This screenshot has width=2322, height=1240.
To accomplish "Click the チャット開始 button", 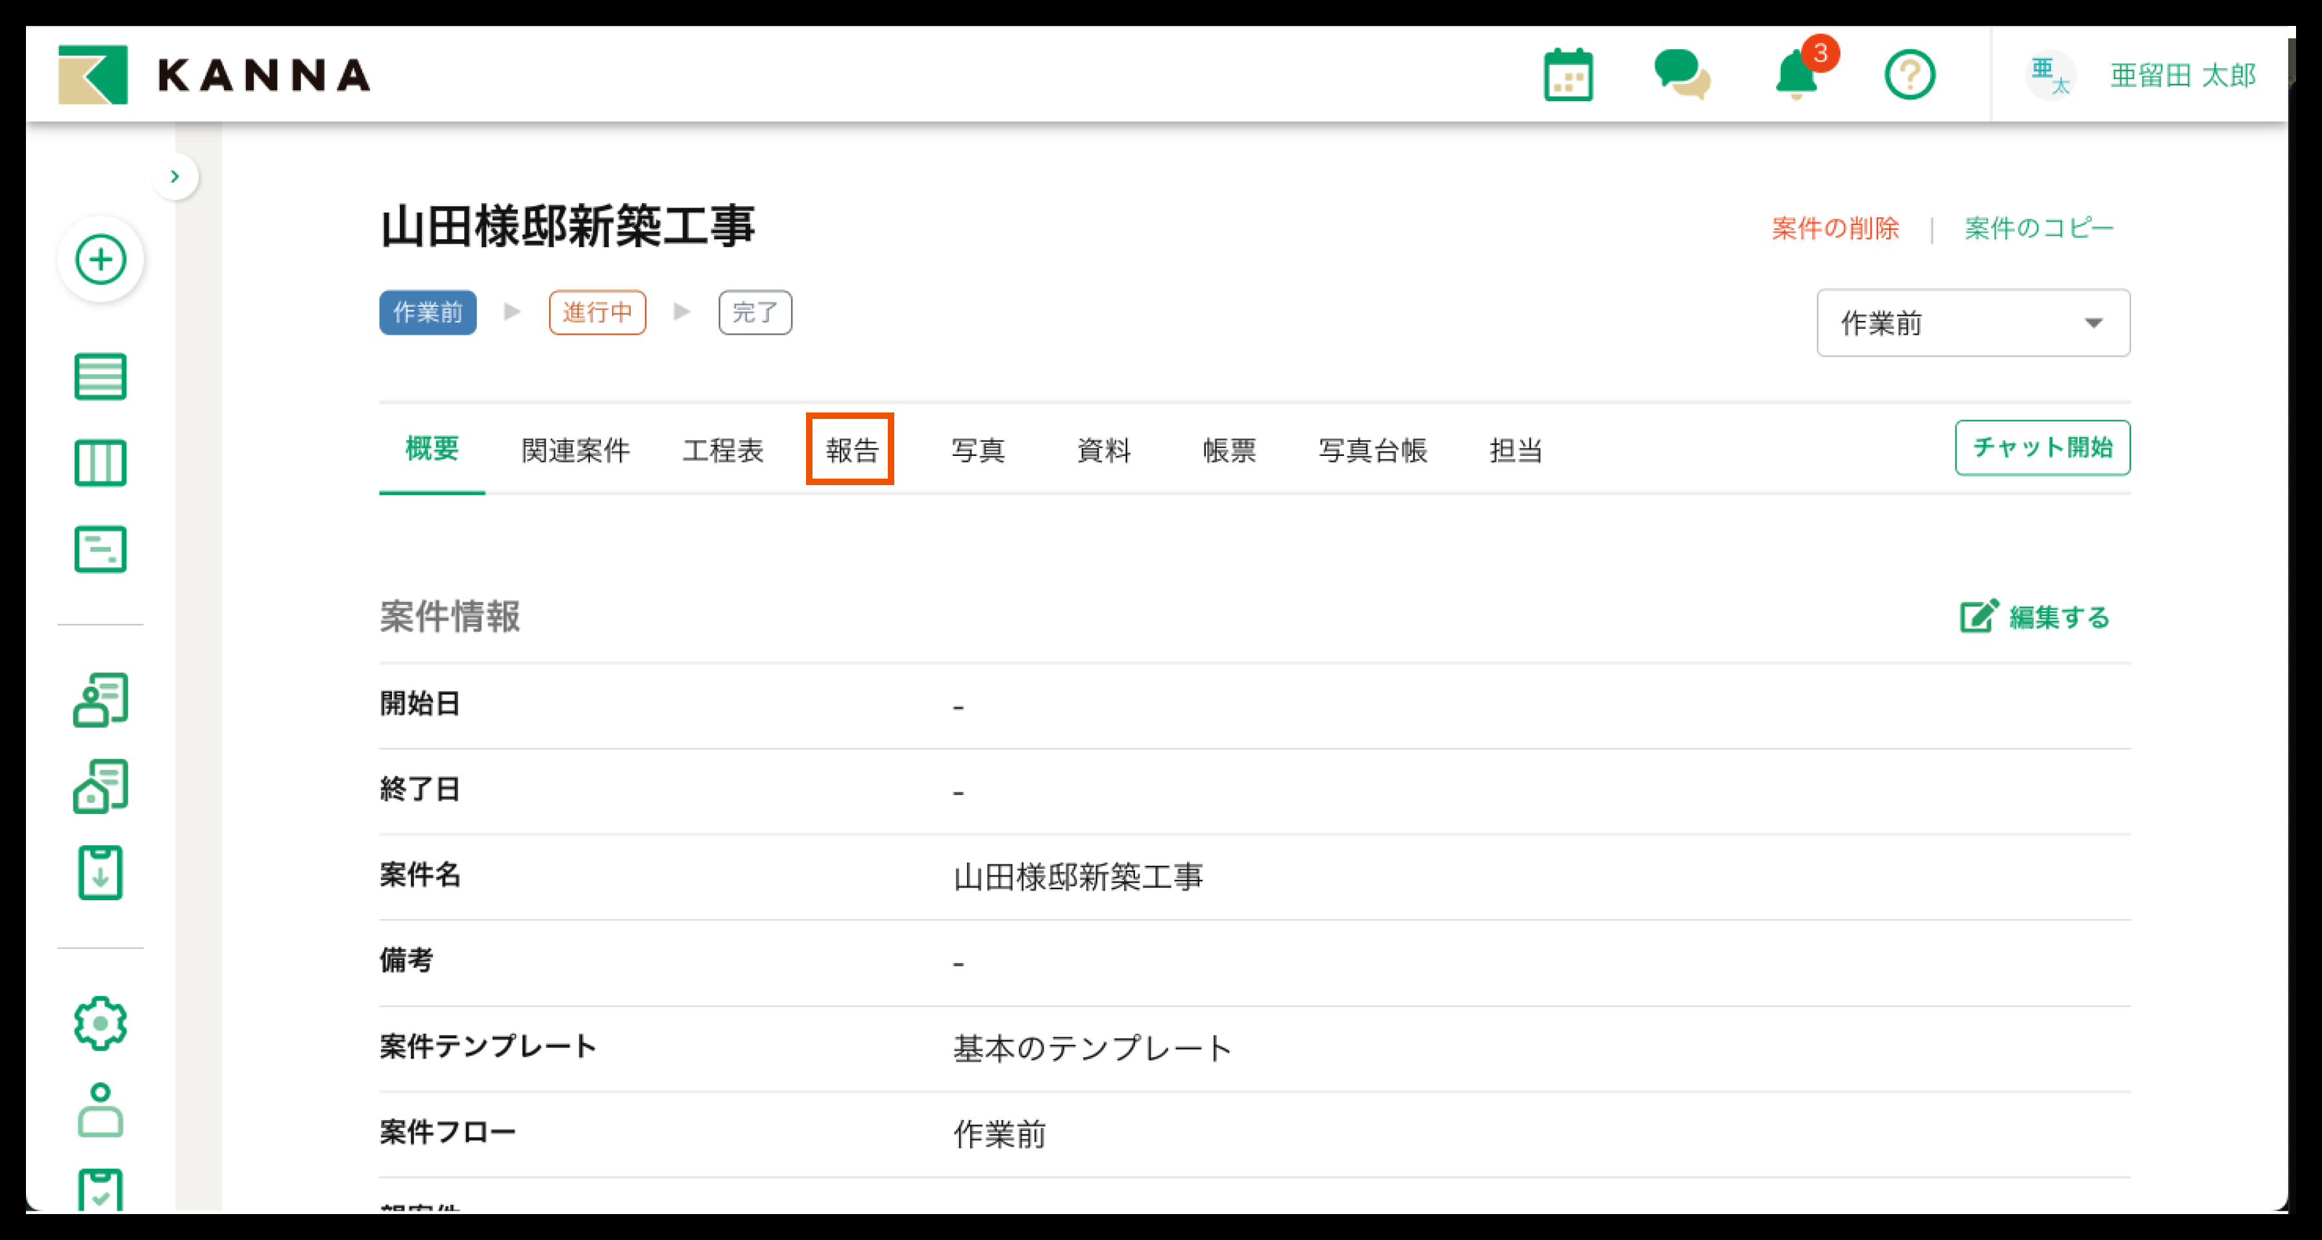I will (x=2042, y=447).
